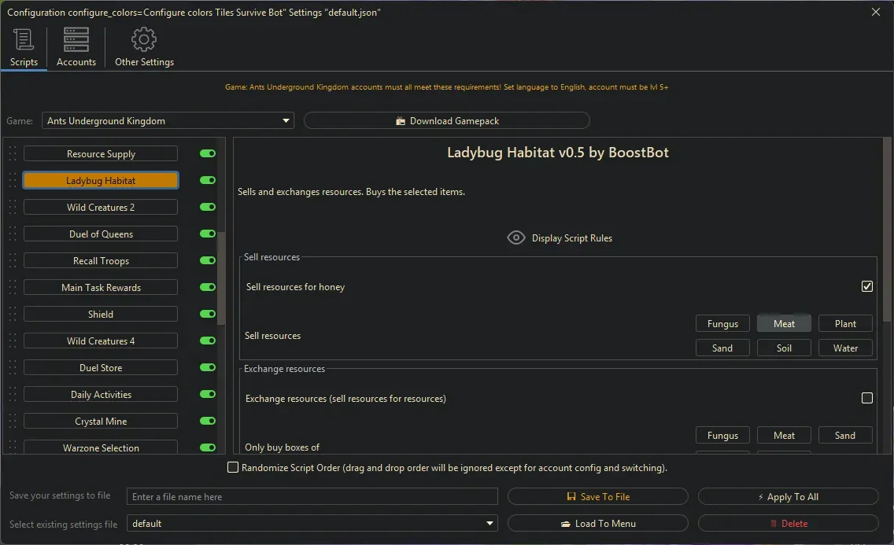
Task: Disable the Ladybug Habitat script toggle
Action: pos(208,181)
